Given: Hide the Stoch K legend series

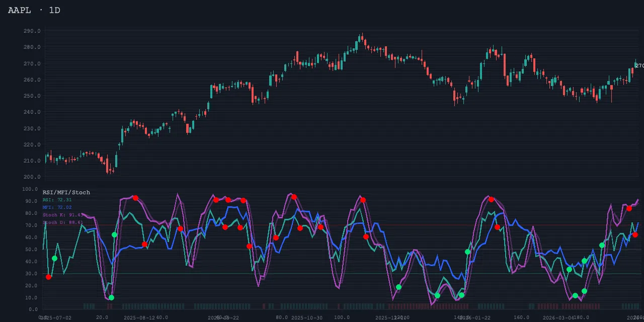Looking at the screenshot, I should [x=62, y=215].
